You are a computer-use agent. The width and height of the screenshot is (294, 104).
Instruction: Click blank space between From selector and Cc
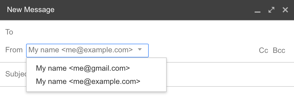203,50
